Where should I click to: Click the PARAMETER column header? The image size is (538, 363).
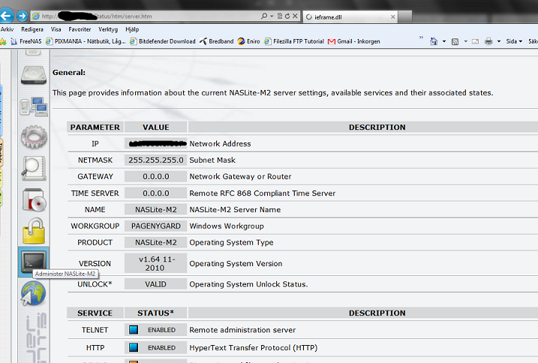[x=95, y=127]
